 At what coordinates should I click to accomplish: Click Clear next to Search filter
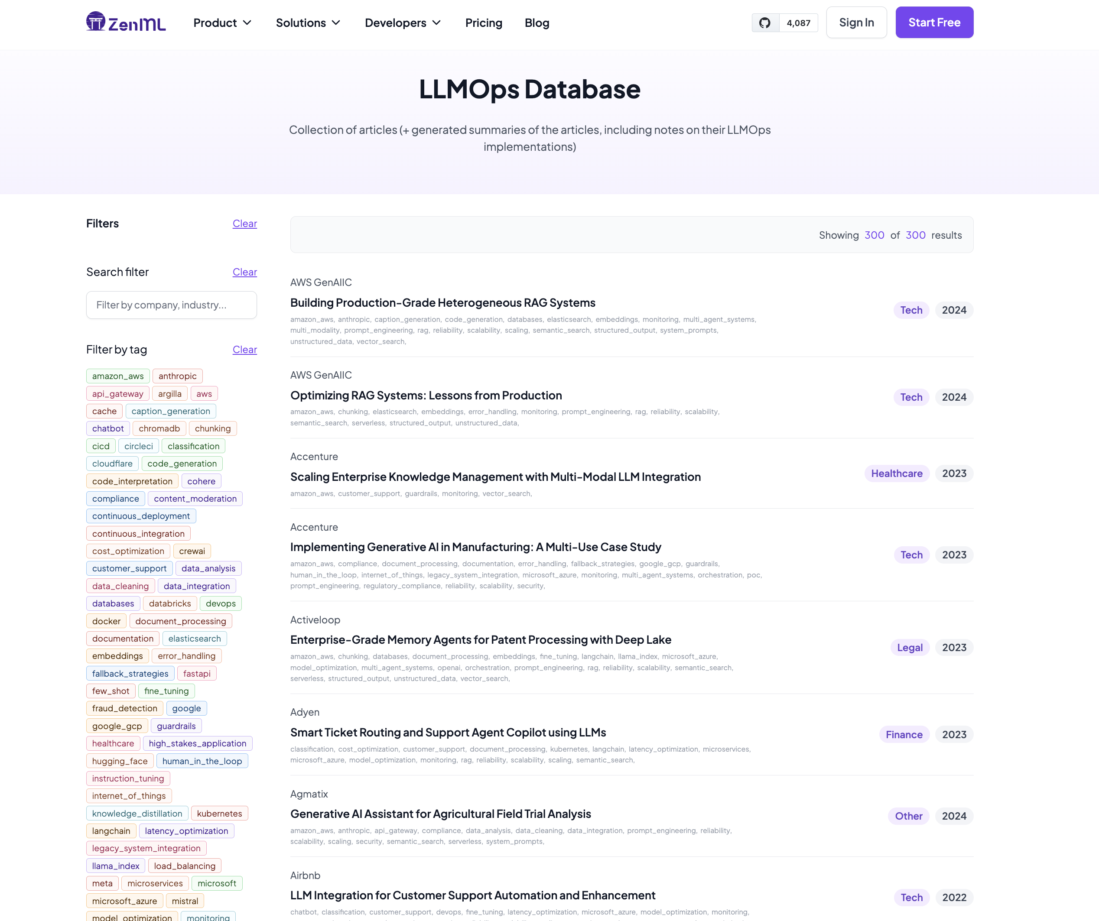[x=244, y=272]
